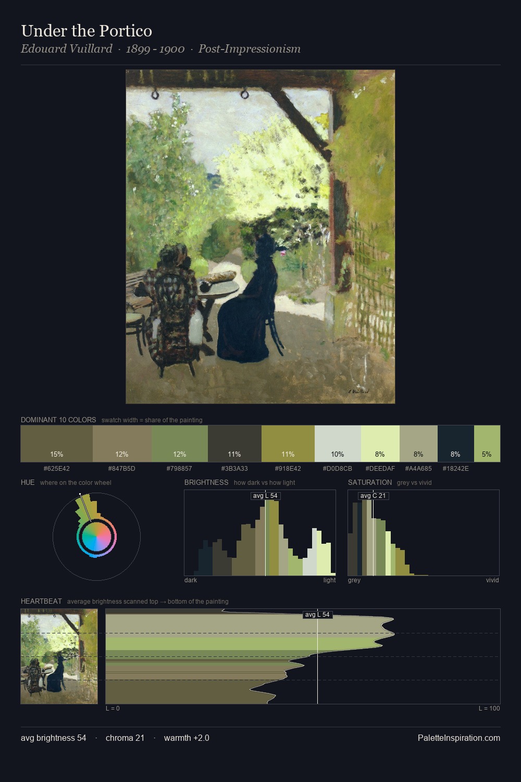Click the L = 100 axis label

(x=489, y=708)
